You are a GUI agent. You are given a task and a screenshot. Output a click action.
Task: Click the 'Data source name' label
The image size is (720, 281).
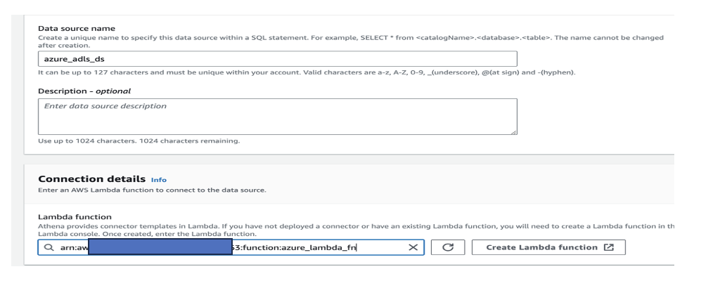[x=77, y=29]
